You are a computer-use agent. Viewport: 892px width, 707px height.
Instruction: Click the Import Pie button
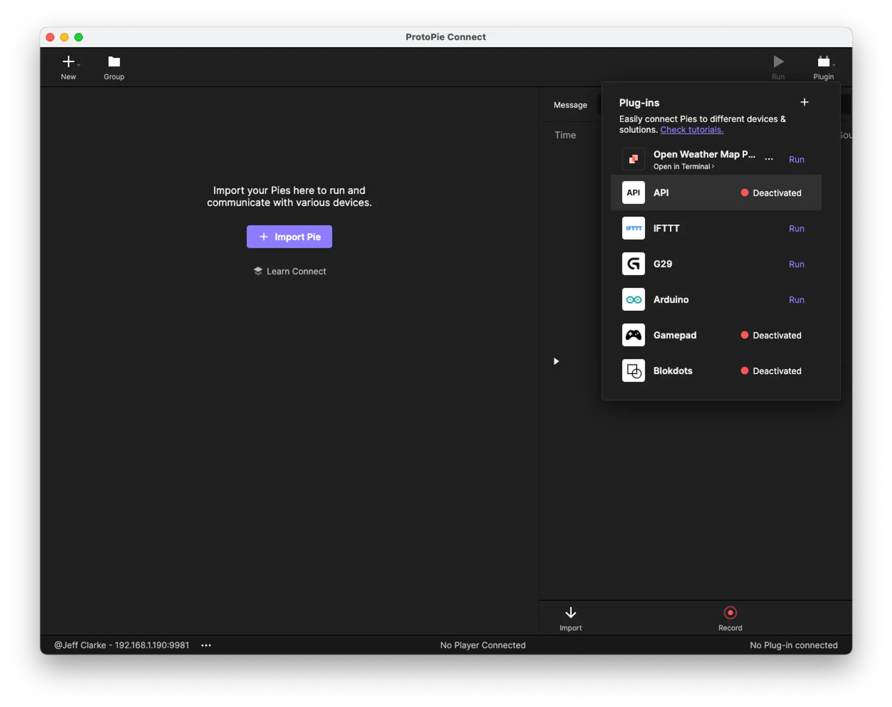pos(289,237)
